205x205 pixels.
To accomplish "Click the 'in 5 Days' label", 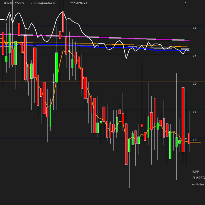I will (x=198, y=184).
